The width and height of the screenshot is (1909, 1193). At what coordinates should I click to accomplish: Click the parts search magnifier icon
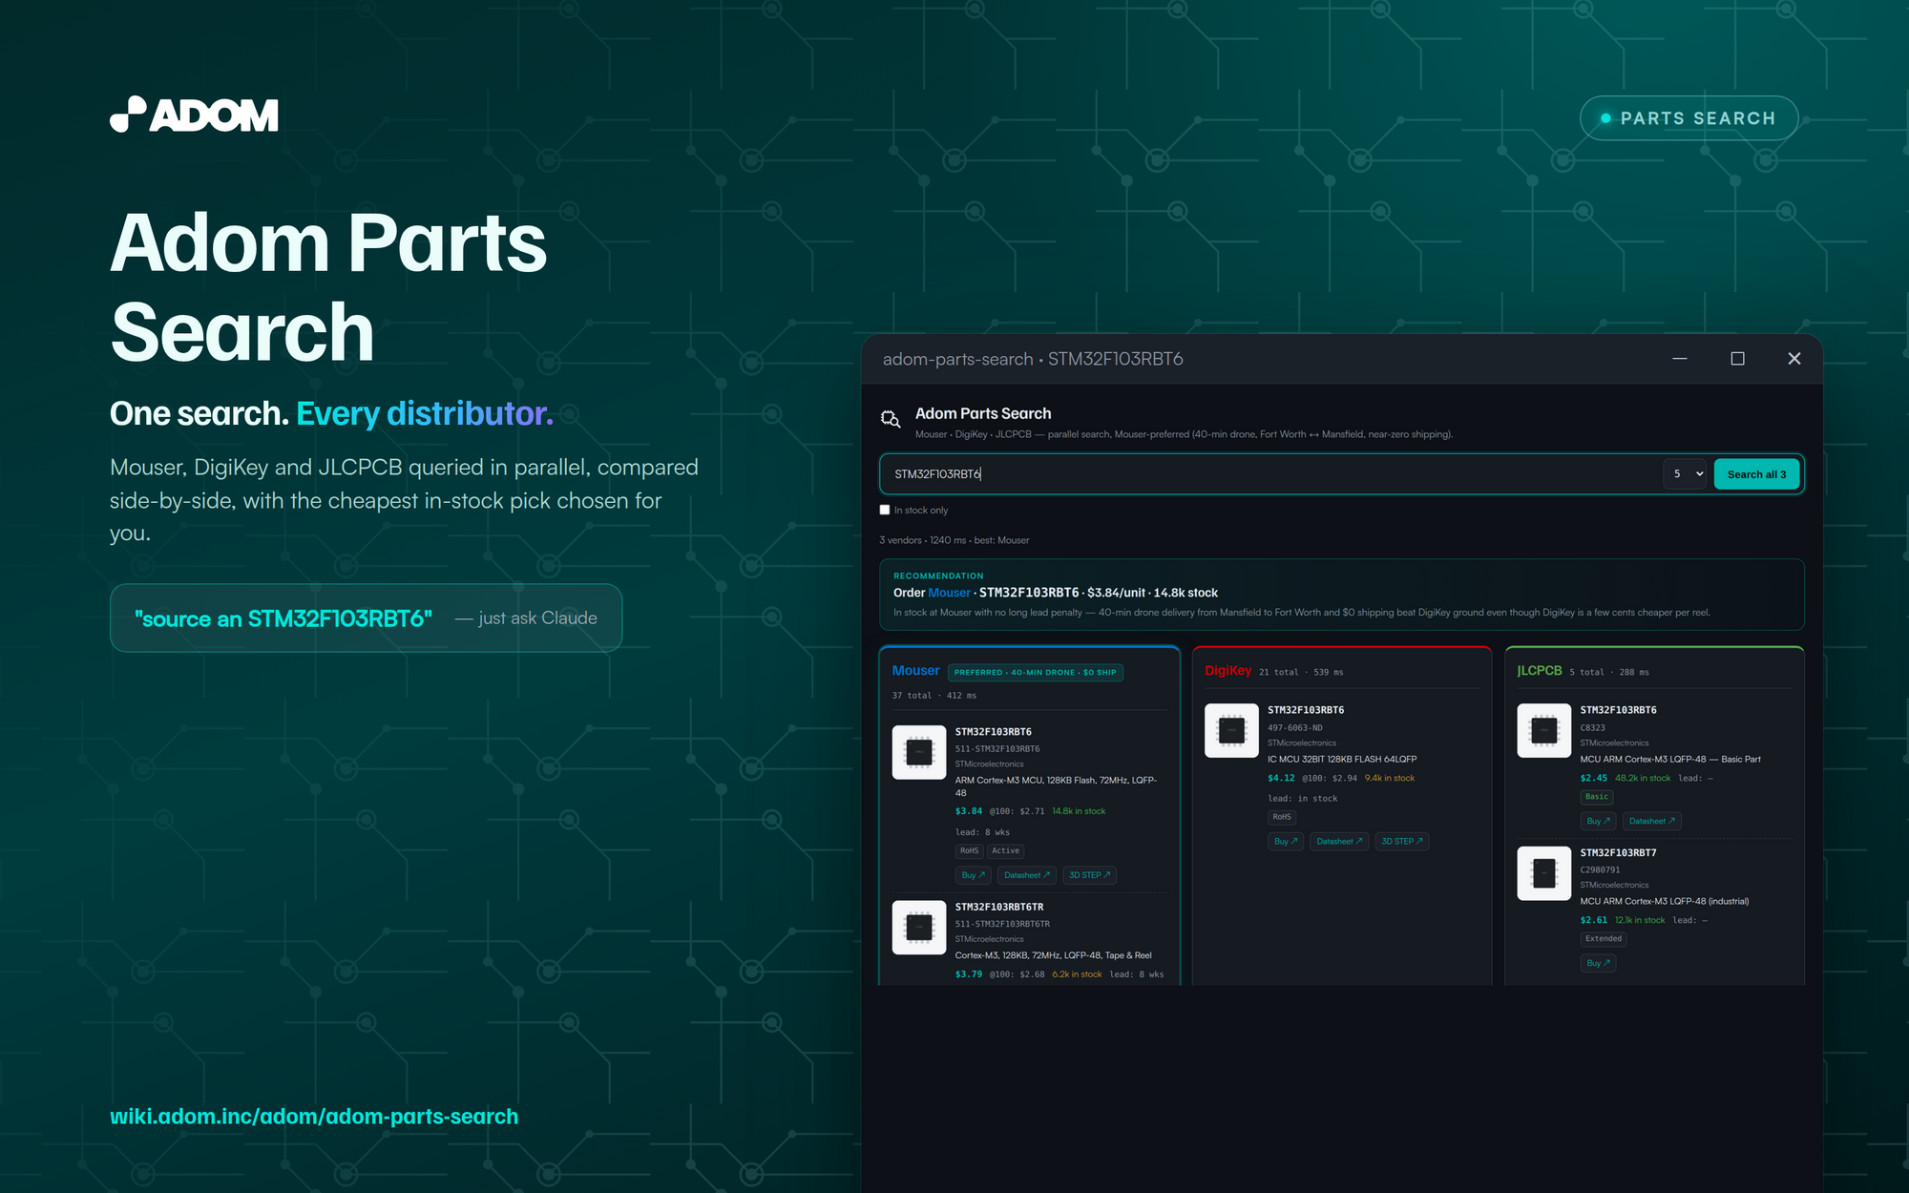tap(890, 419)
